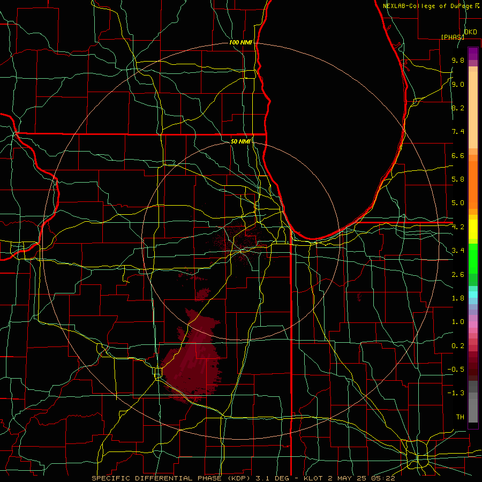482x482 pixels.
Task: Click the 4.2 value on the scale
Action: point(458,227)
